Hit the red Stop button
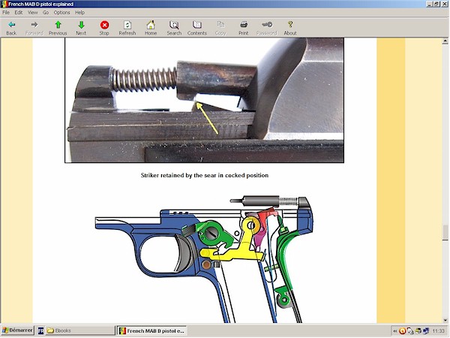Image resolution: width=450 pixels, height=338 pixels. [x=104, y=29]
